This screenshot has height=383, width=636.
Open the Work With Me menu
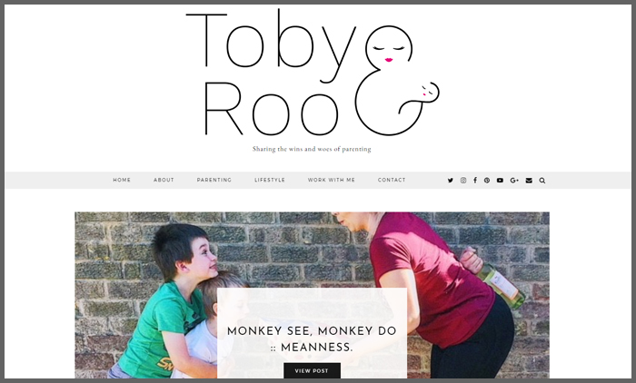332,180
